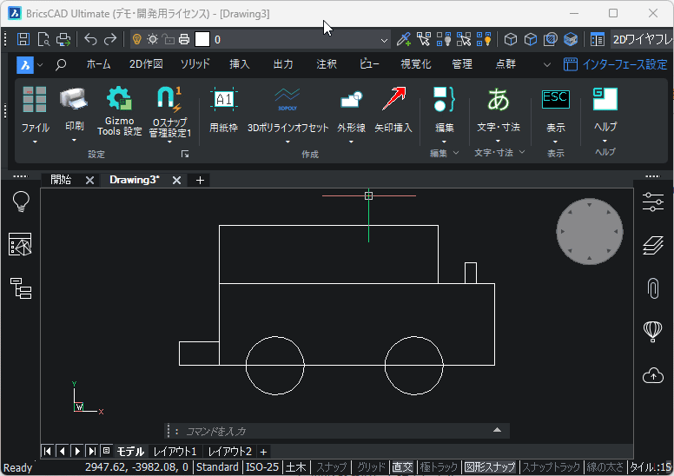Viewport: 674px width, 476px height.
Task: Click インターフェース設定 button
Action: click(616, 64)
